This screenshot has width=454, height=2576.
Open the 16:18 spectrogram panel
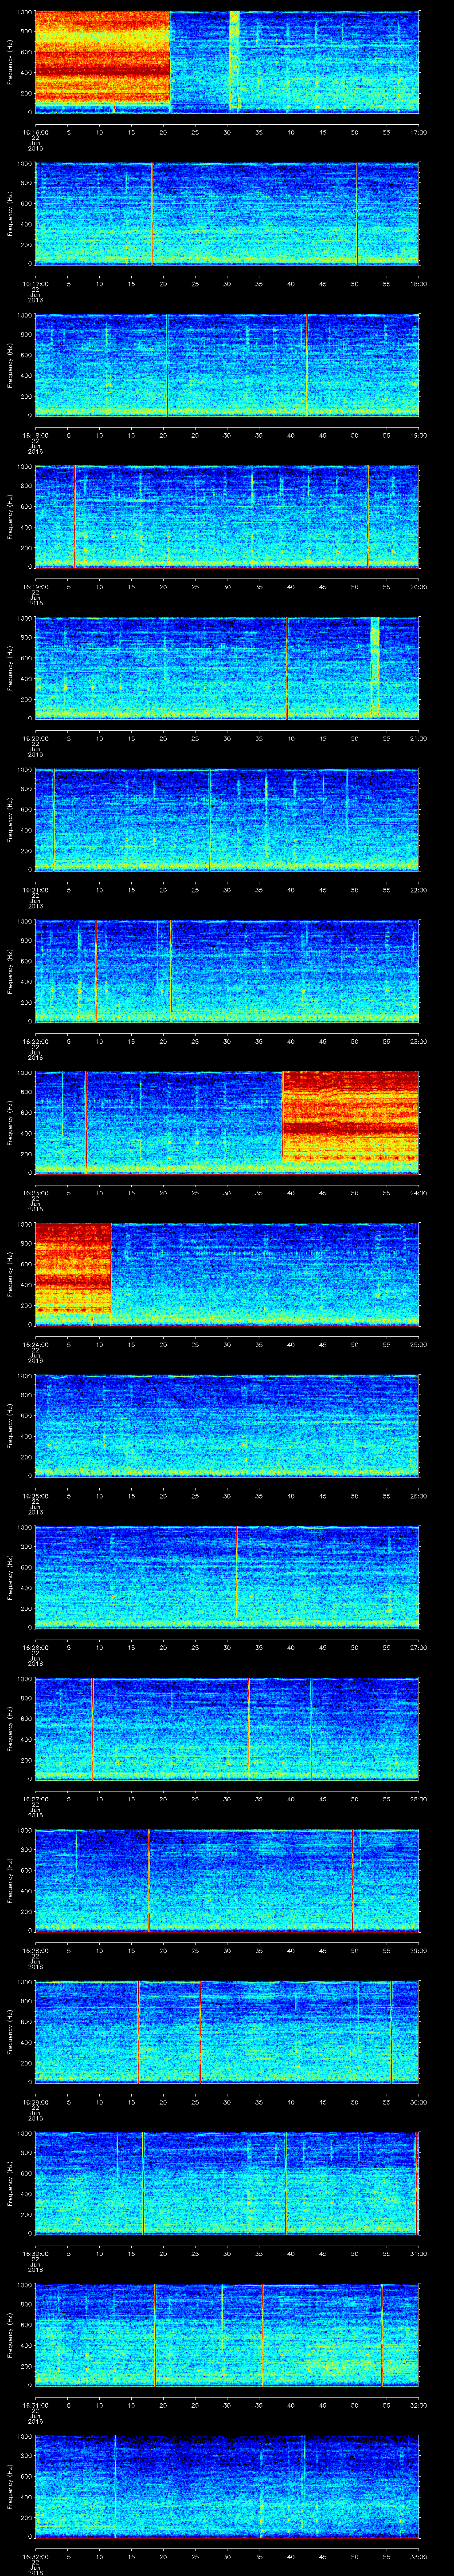(x=227, y=365)
